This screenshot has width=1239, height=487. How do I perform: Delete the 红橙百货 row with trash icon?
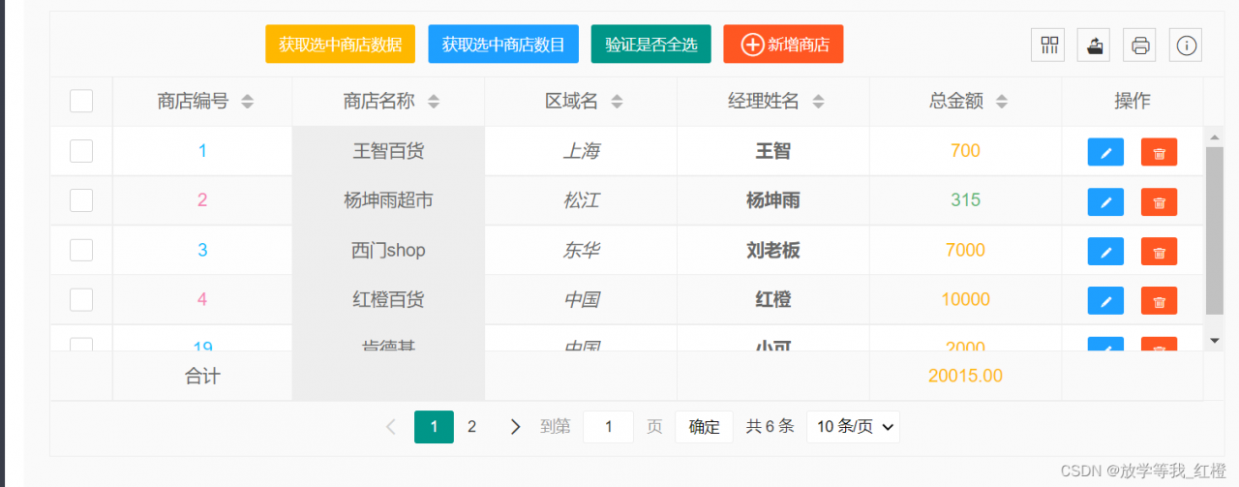click(1159, 300)
